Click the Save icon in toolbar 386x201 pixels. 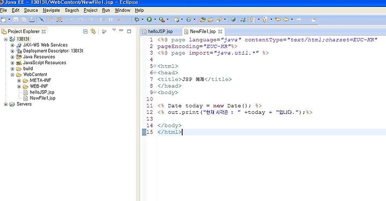click(x=16, y=20)
